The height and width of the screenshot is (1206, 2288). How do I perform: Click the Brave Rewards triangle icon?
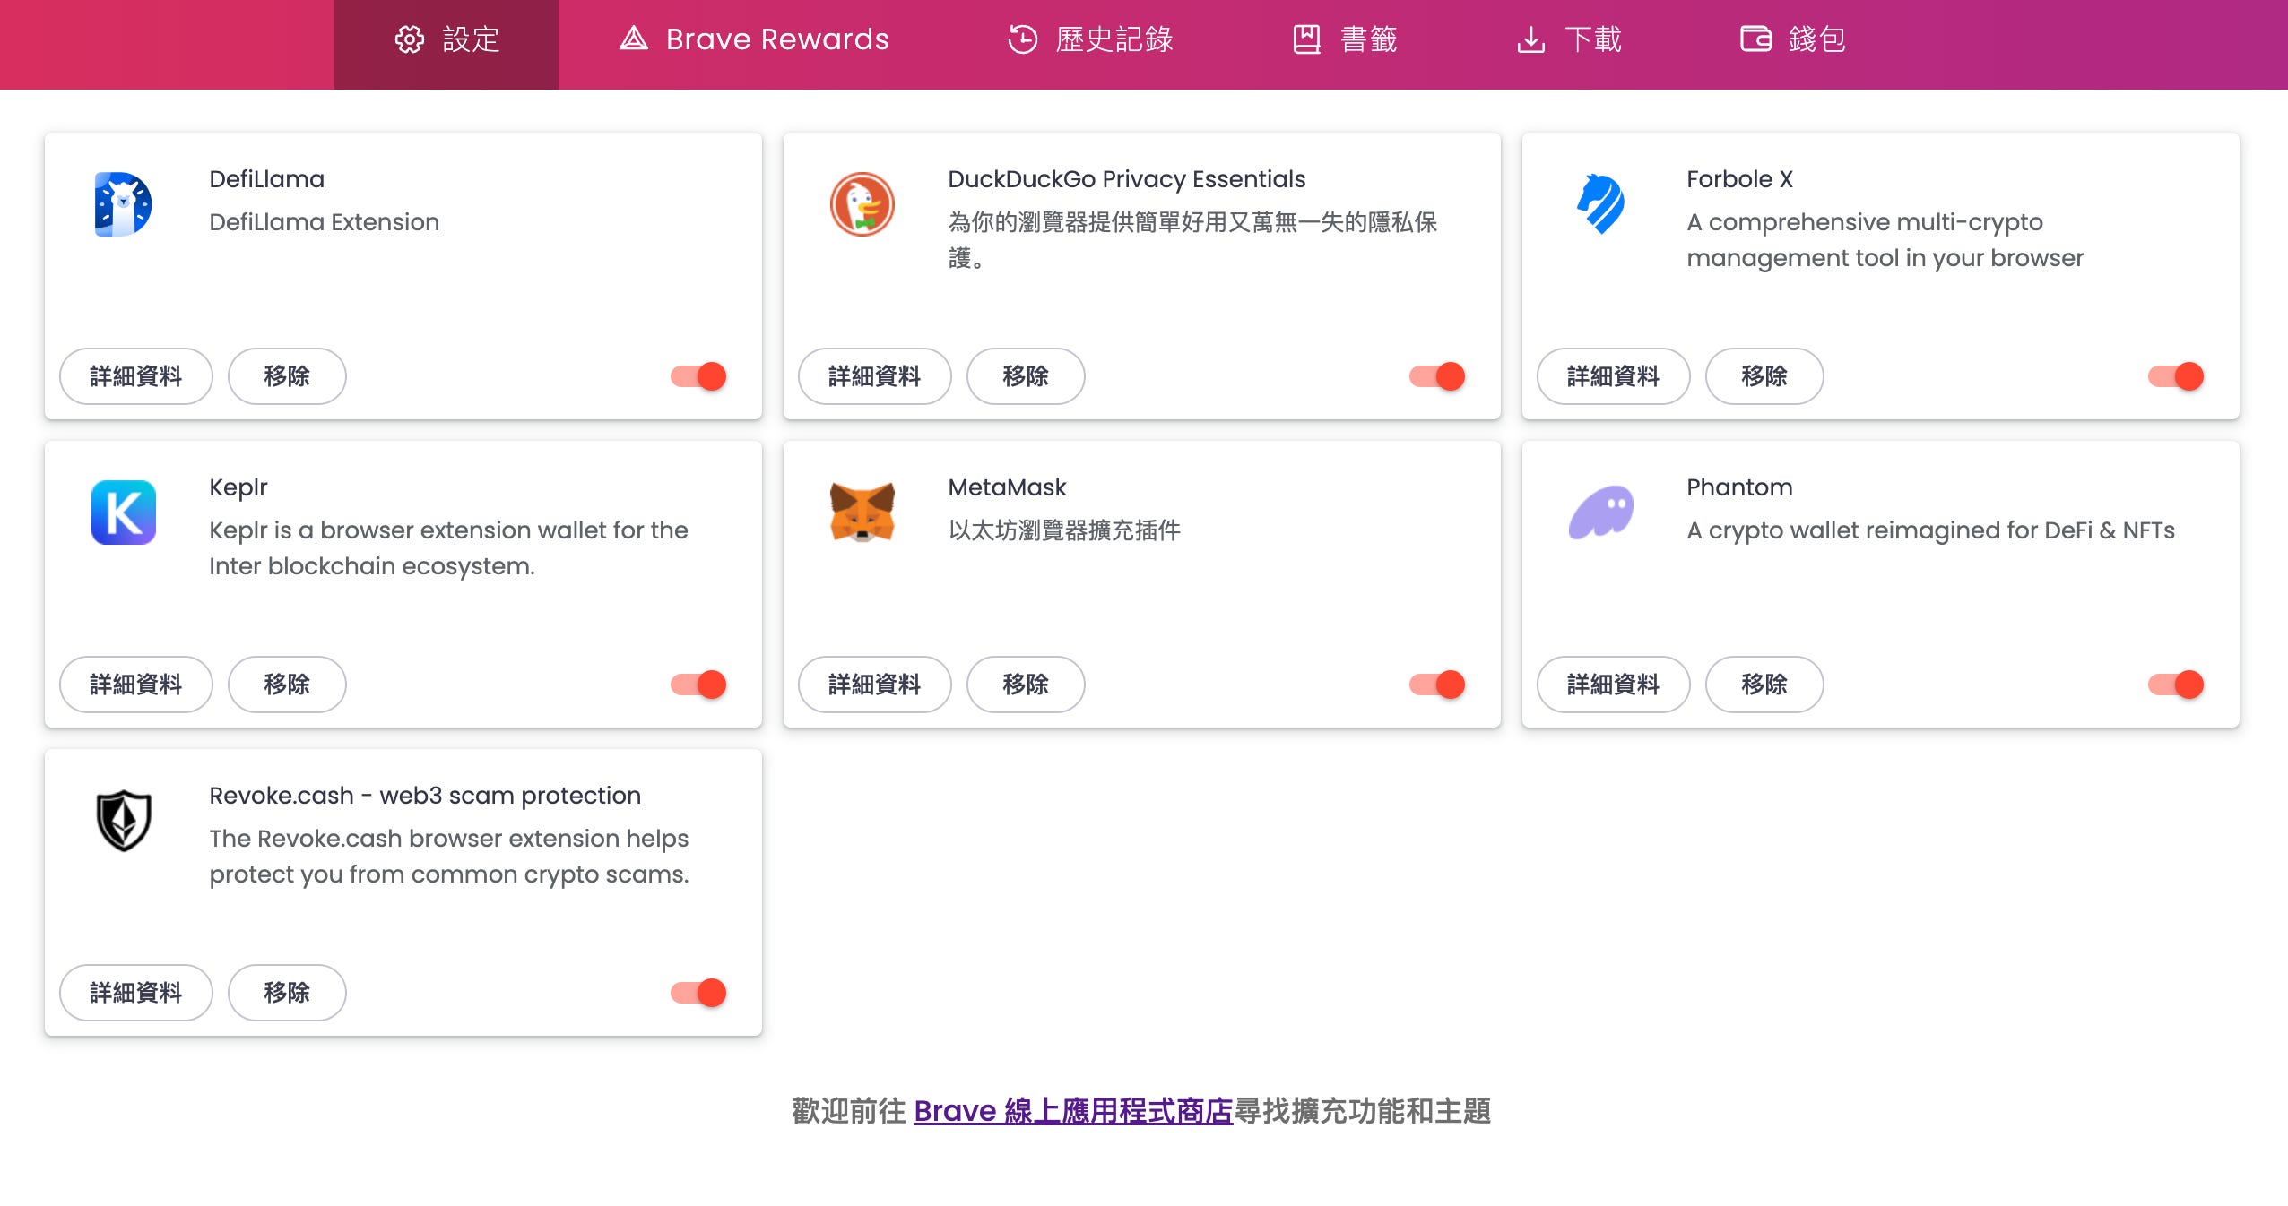point(634,39)
